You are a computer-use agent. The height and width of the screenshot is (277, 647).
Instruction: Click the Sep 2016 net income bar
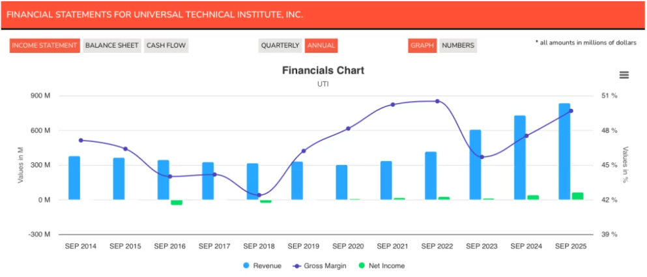(177, 203)
